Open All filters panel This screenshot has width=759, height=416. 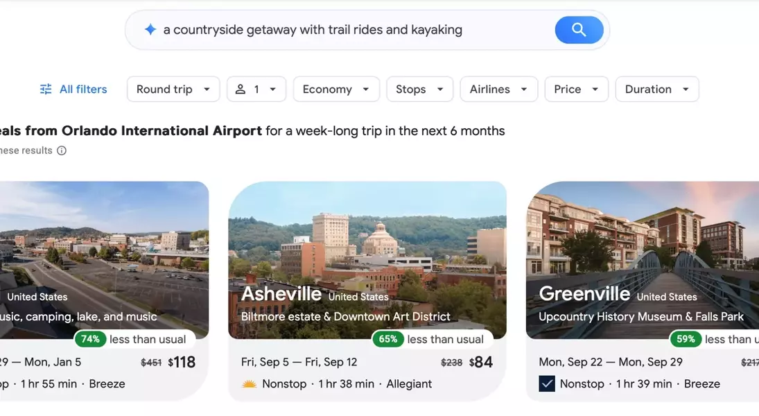pyautogui.click(x=82, y=89)
